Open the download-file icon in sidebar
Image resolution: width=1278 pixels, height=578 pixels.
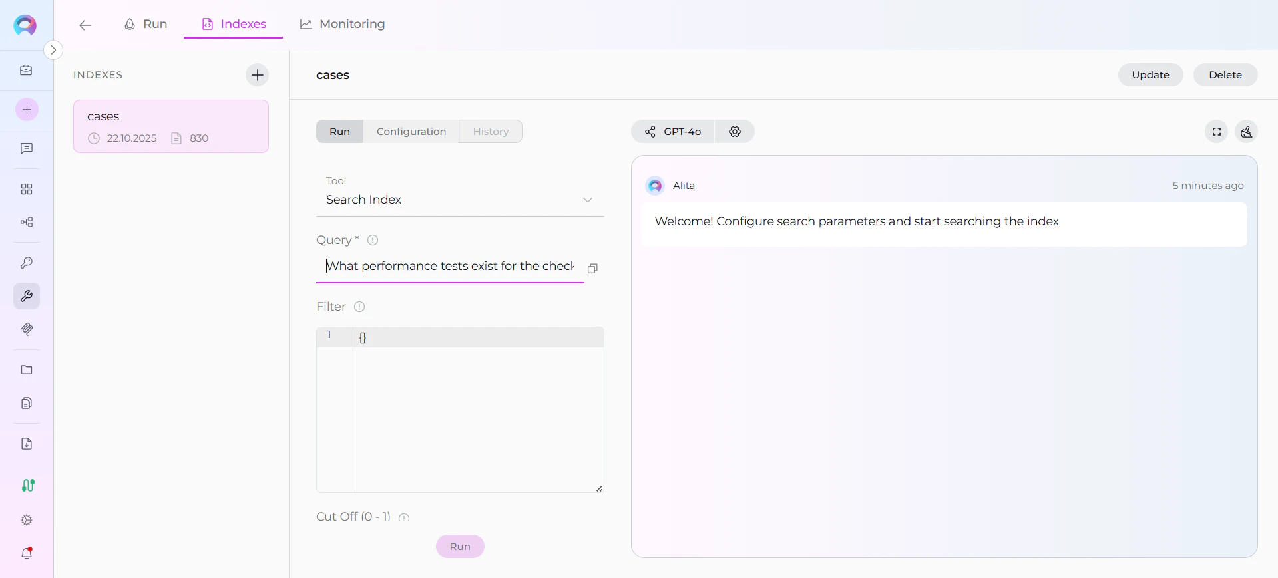pos(27,444)
